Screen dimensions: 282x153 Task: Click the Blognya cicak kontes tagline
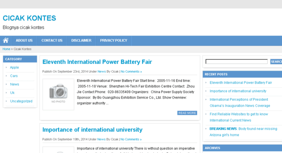pos(23,27)
